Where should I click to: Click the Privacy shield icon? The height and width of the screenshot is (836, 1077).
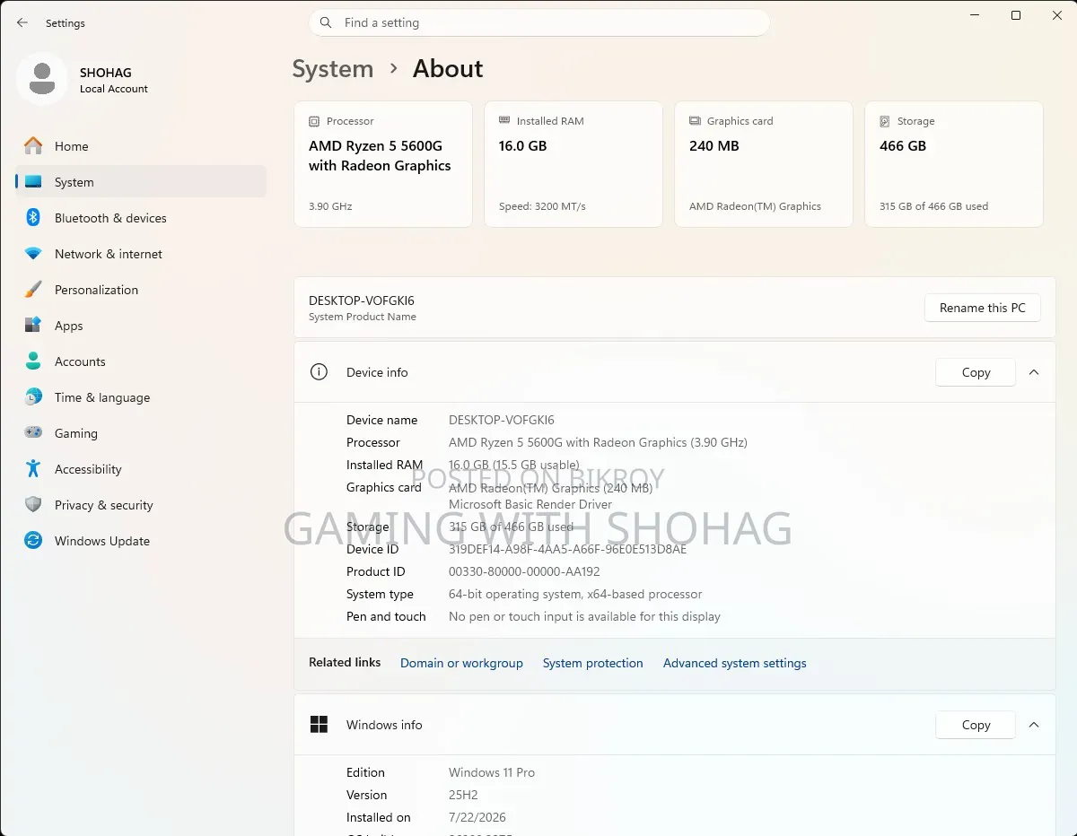pyautogui.click(x=33, y=504)
